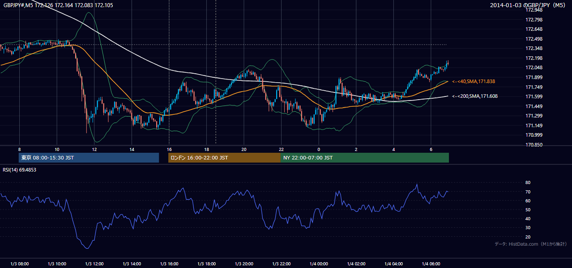
Task: Click RSI scale value 70
Action: point(528,192)
